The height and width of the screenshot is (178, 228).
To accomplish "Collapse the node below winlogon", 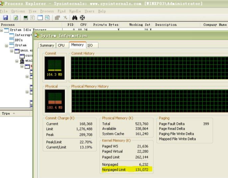I will [22, 66].
